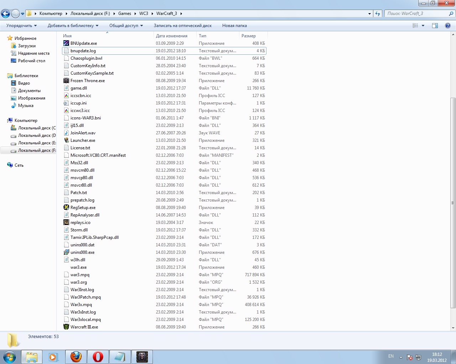Click the network tray icon
The image size is (456, 364).
tap(418, 357)
